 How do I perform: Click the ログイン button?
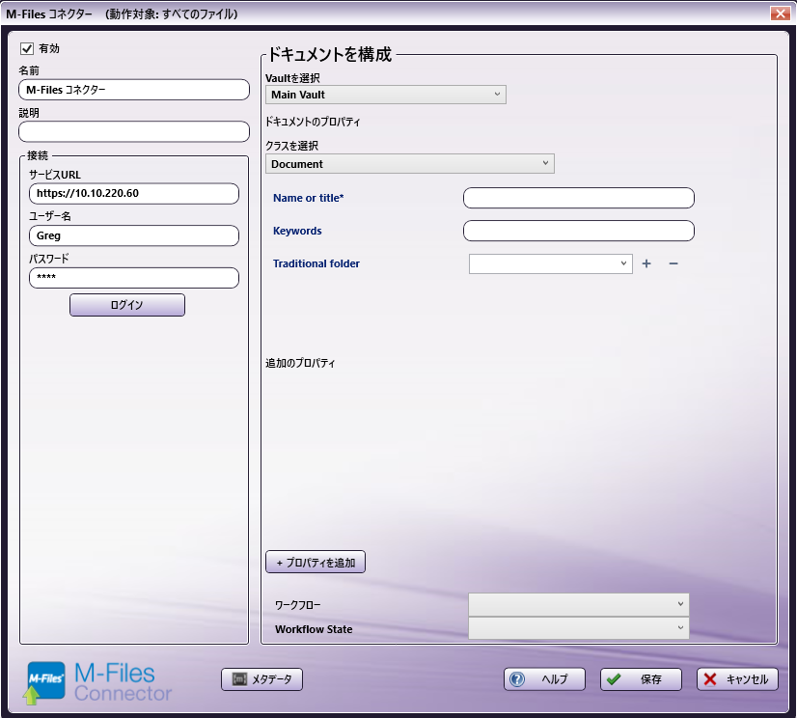coord(127,305)
